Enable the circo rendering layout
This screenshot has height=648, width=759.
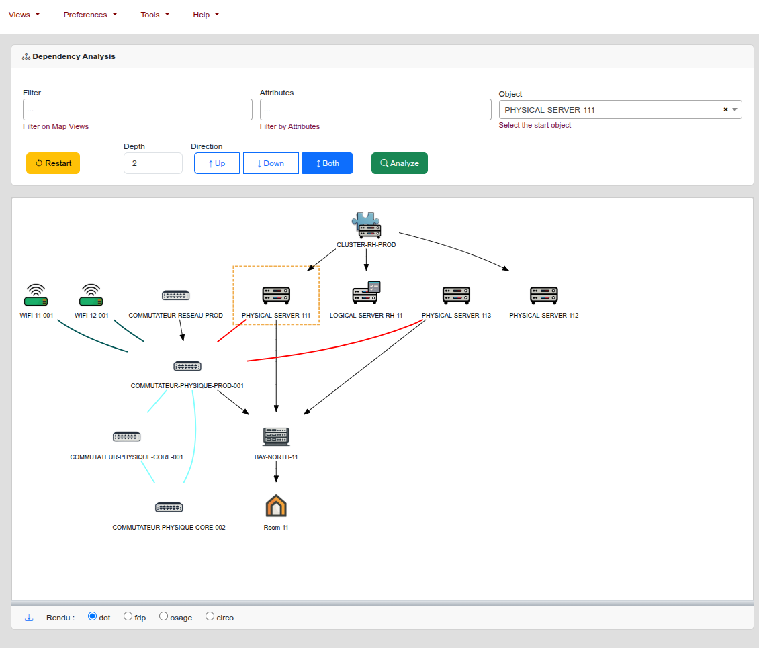pos(210,616)
